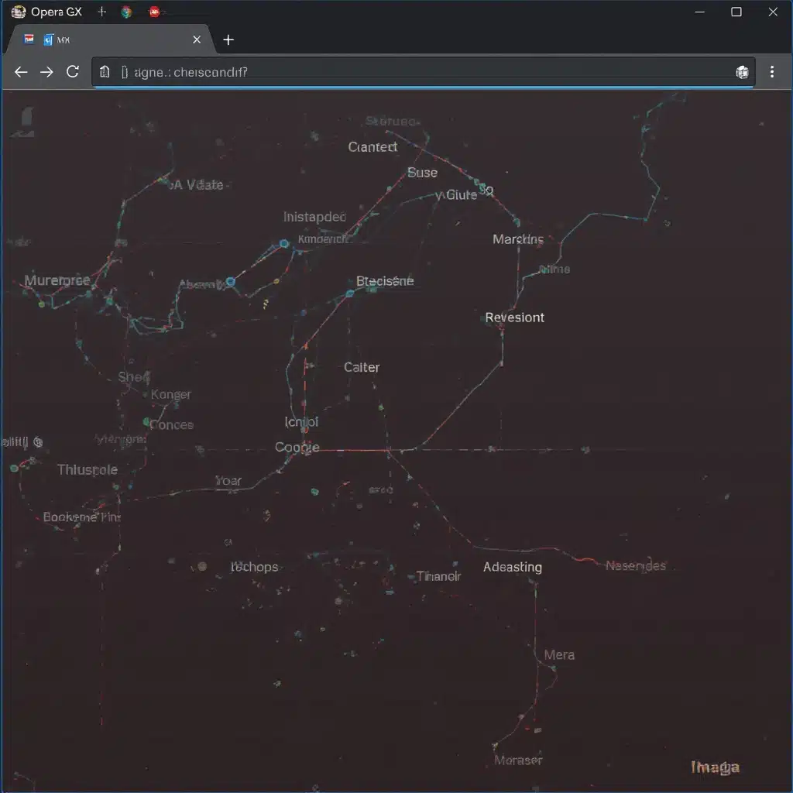
Task: Navigate back with the back arrow
Action: tap(21, 72)
